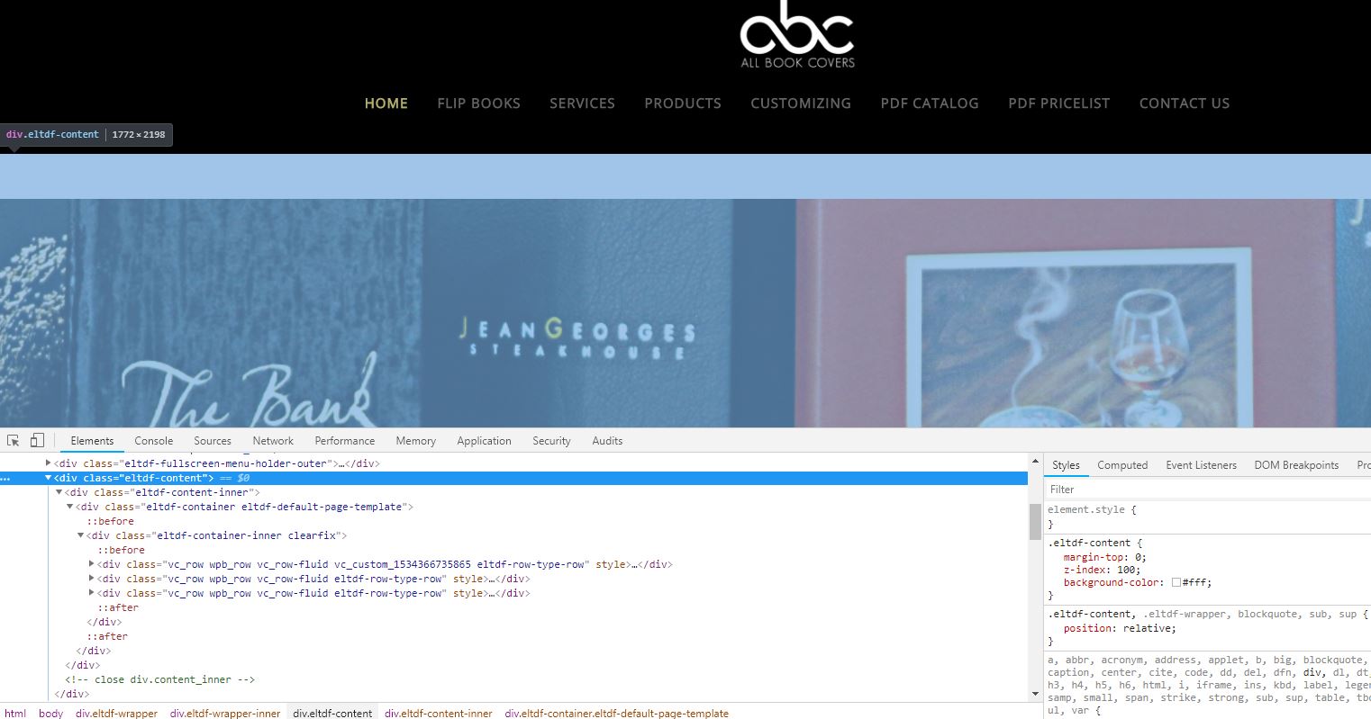Activate the inspect element picker icon

coord(14,440)
